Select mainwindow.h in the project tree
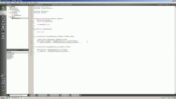 tap(17, 11)
